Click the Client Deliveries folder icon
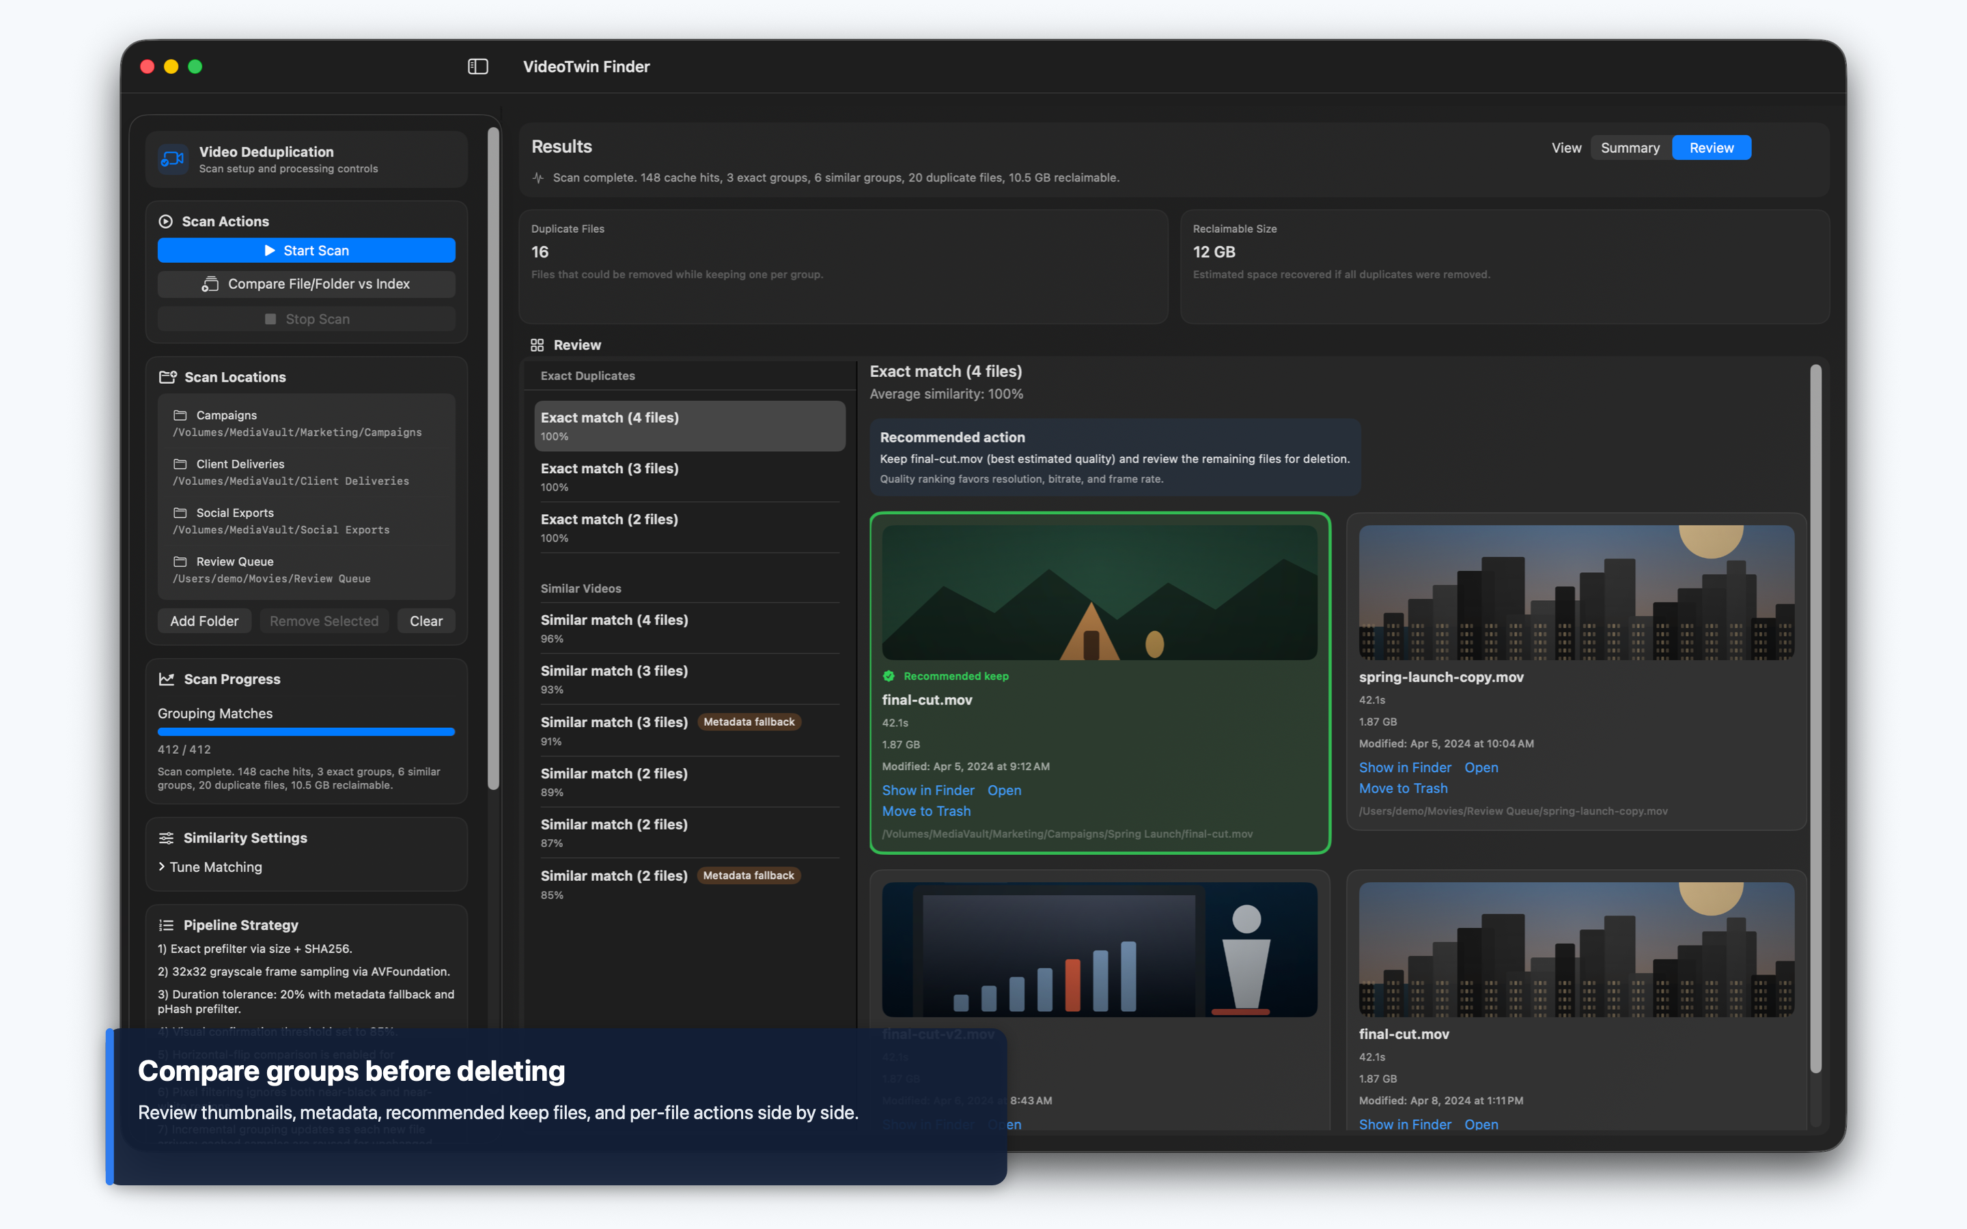 click(180, 464)
